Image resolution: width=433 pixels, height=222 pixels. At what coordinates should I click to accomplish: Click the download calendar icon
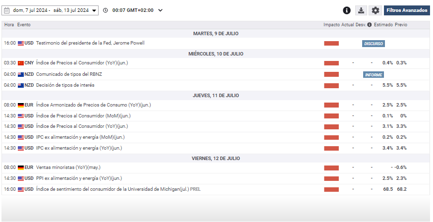361,10
